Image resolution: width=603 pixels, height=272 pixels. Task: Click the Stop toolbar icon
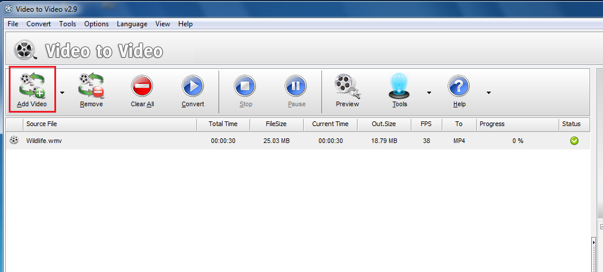click(x=245, y=86)
